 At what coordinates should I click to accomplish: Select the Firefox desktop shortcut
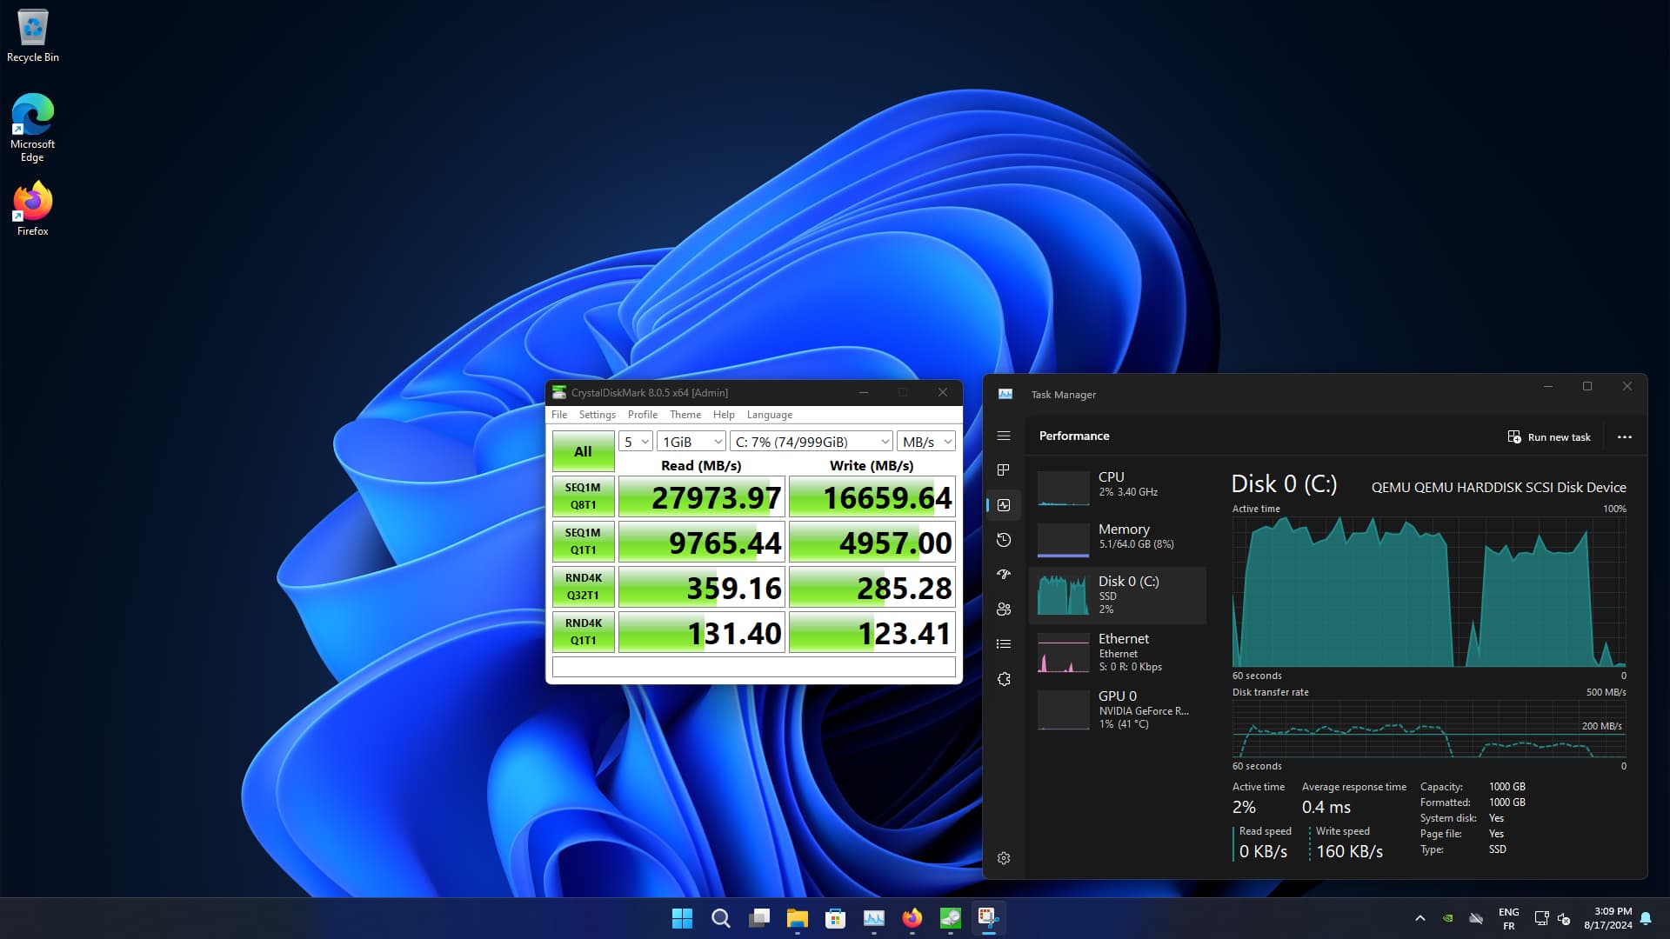pos(33,209)
